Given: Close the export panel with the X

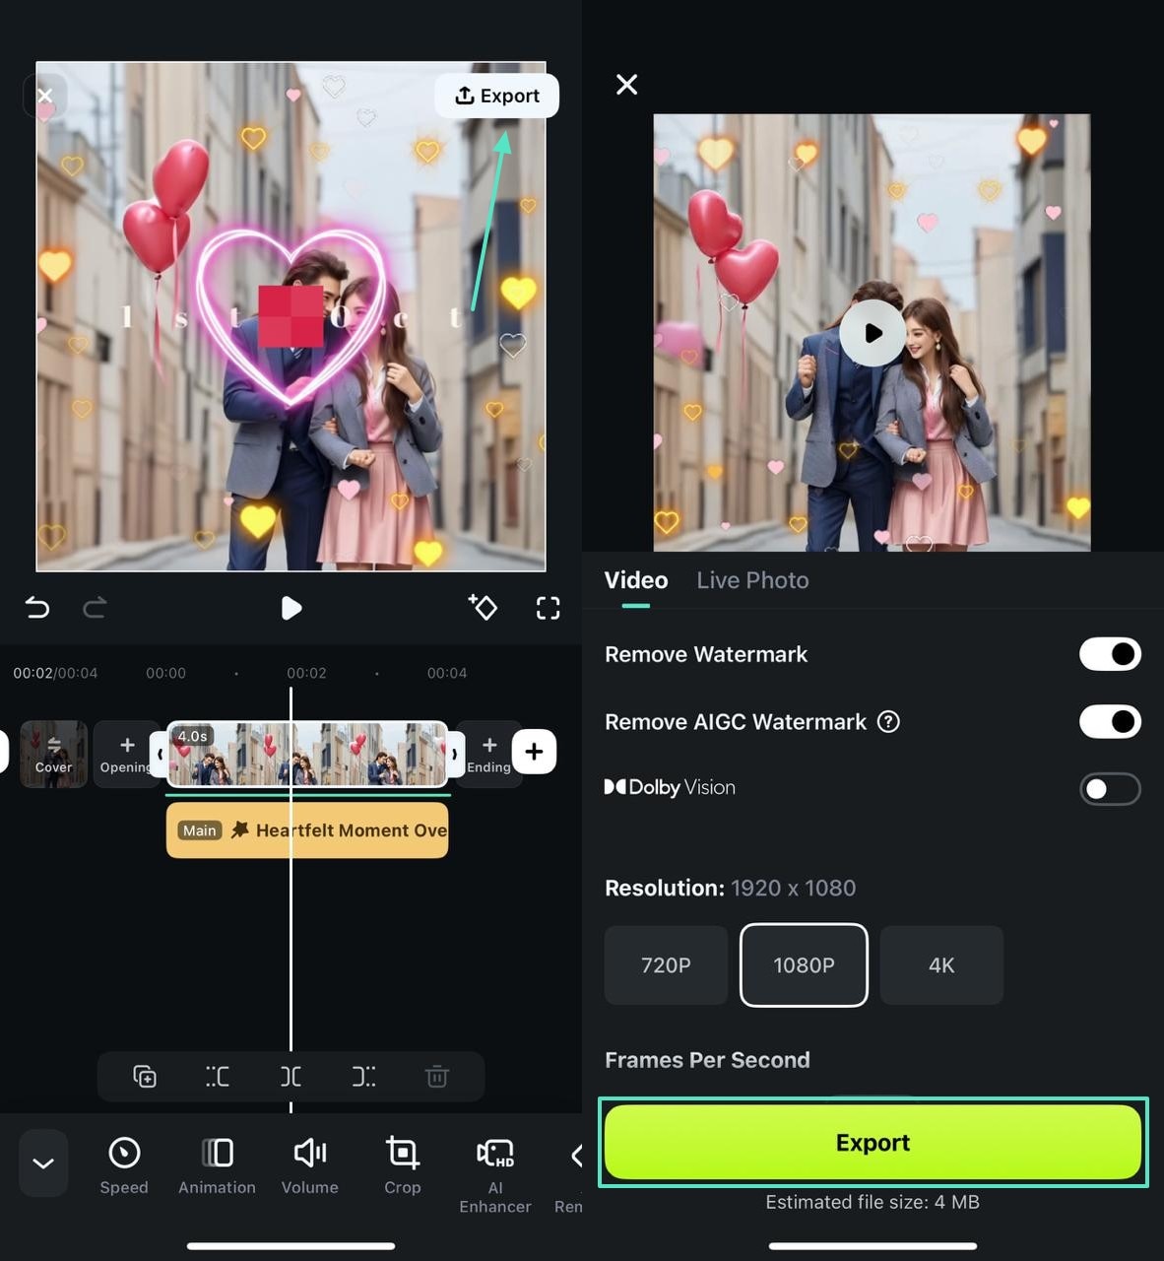Looking at the screenshot, I should (x=626, y=85).
